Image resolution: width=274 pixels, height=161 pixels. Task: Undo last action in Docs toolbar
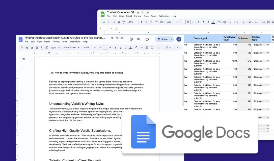pos(27,48)
